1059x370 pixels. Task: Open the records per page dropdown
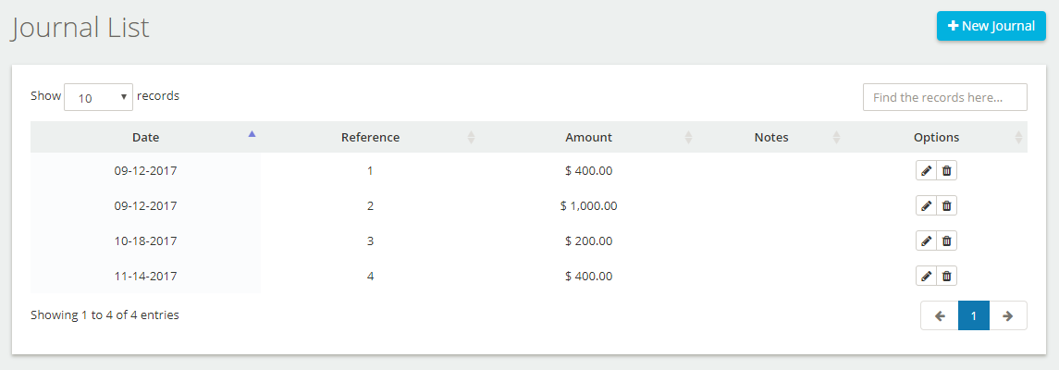[98, 97]
